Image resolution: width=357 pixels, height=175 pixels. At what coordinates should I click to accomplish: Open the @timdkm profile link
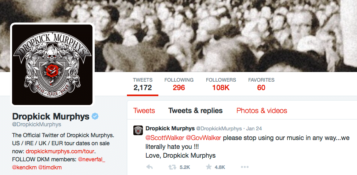coord(50,167)
